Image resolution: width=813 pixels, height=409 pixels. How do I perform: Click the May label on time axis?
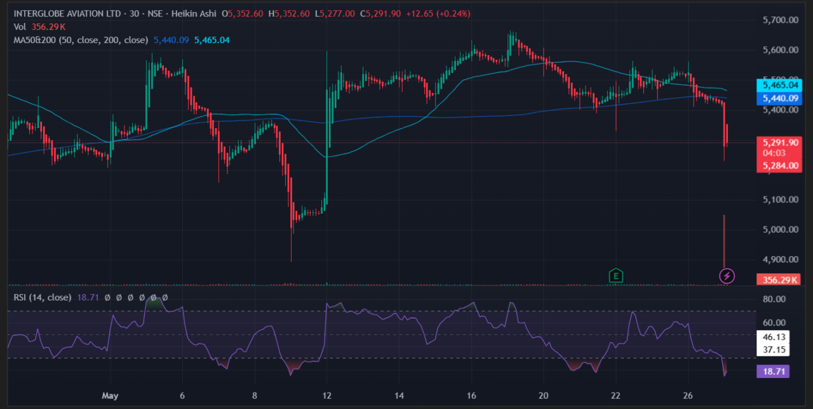click(111, 395)
